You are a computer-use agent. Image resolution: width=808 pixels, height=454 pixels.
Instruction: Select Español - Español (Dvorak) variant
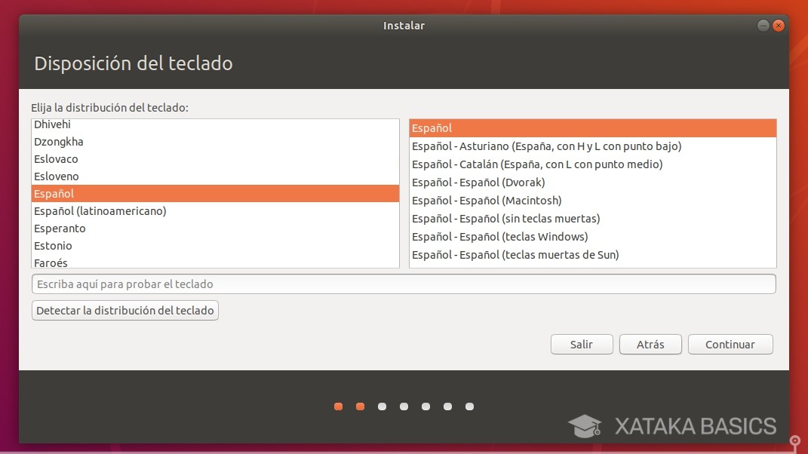point(592,183)
